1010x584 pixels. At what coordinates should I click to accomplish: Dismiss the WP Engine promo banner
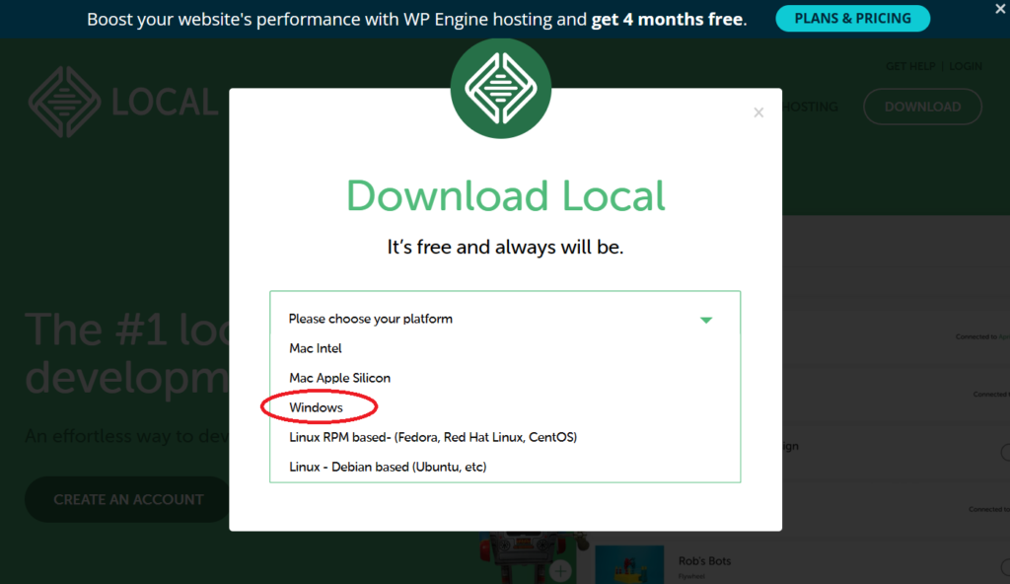pyautogui.click(x=1000, y=9)
